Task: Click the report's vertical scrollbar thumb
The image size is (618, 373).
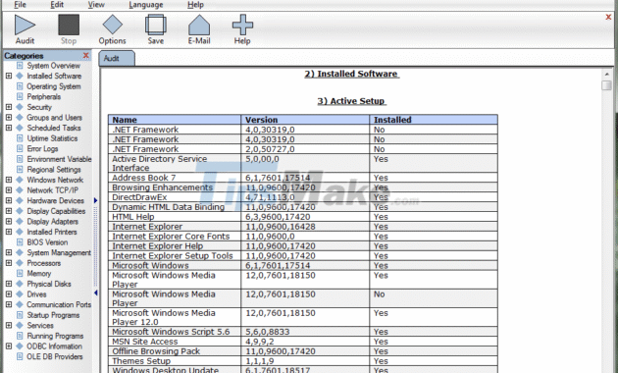Action: tap(606, 85)
